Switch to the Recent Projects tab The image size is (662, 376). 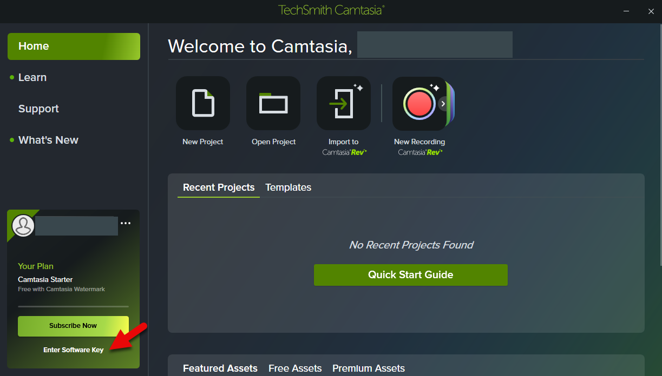219,187
